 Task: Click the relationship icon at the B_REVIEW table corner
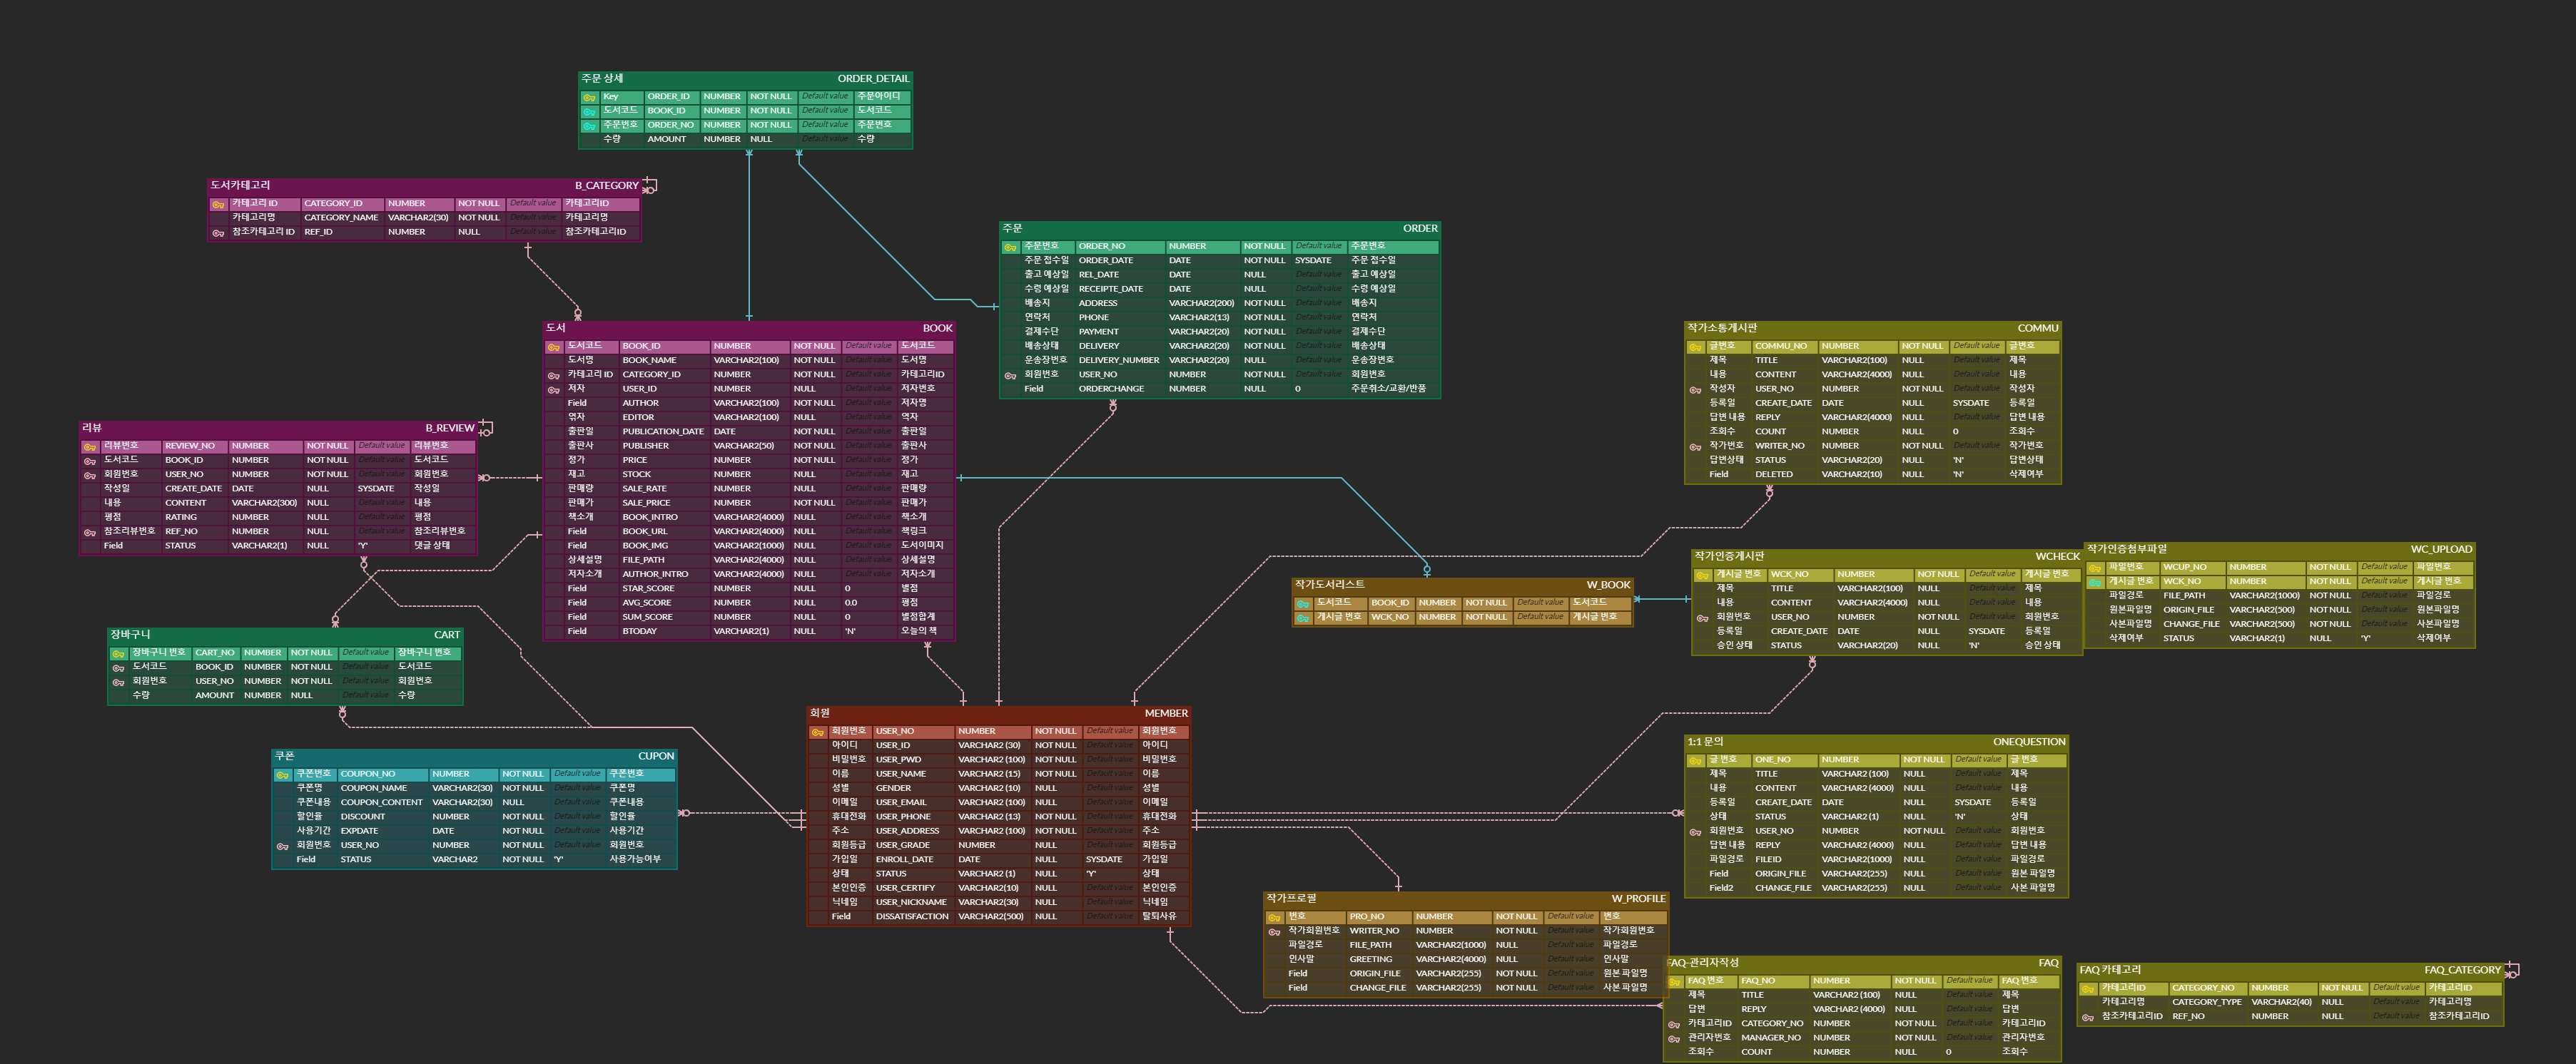click(486, 428)
